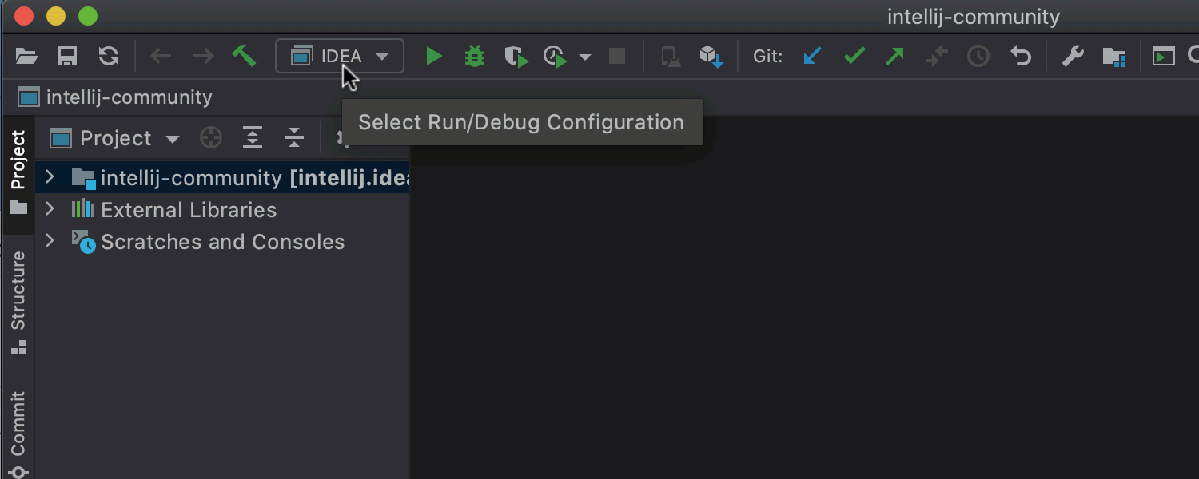
Task: Expand the Scratches and Consoles node
Action: [50, 241]
